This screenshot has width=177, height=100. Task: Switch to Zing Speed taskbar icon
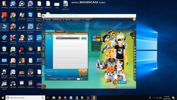[x=94, y=97]
